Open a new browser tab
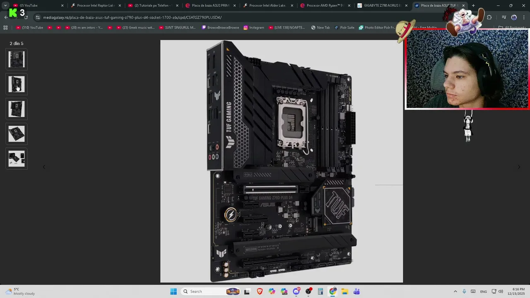This screenshot has height=298, width=530. click(473, 5)
